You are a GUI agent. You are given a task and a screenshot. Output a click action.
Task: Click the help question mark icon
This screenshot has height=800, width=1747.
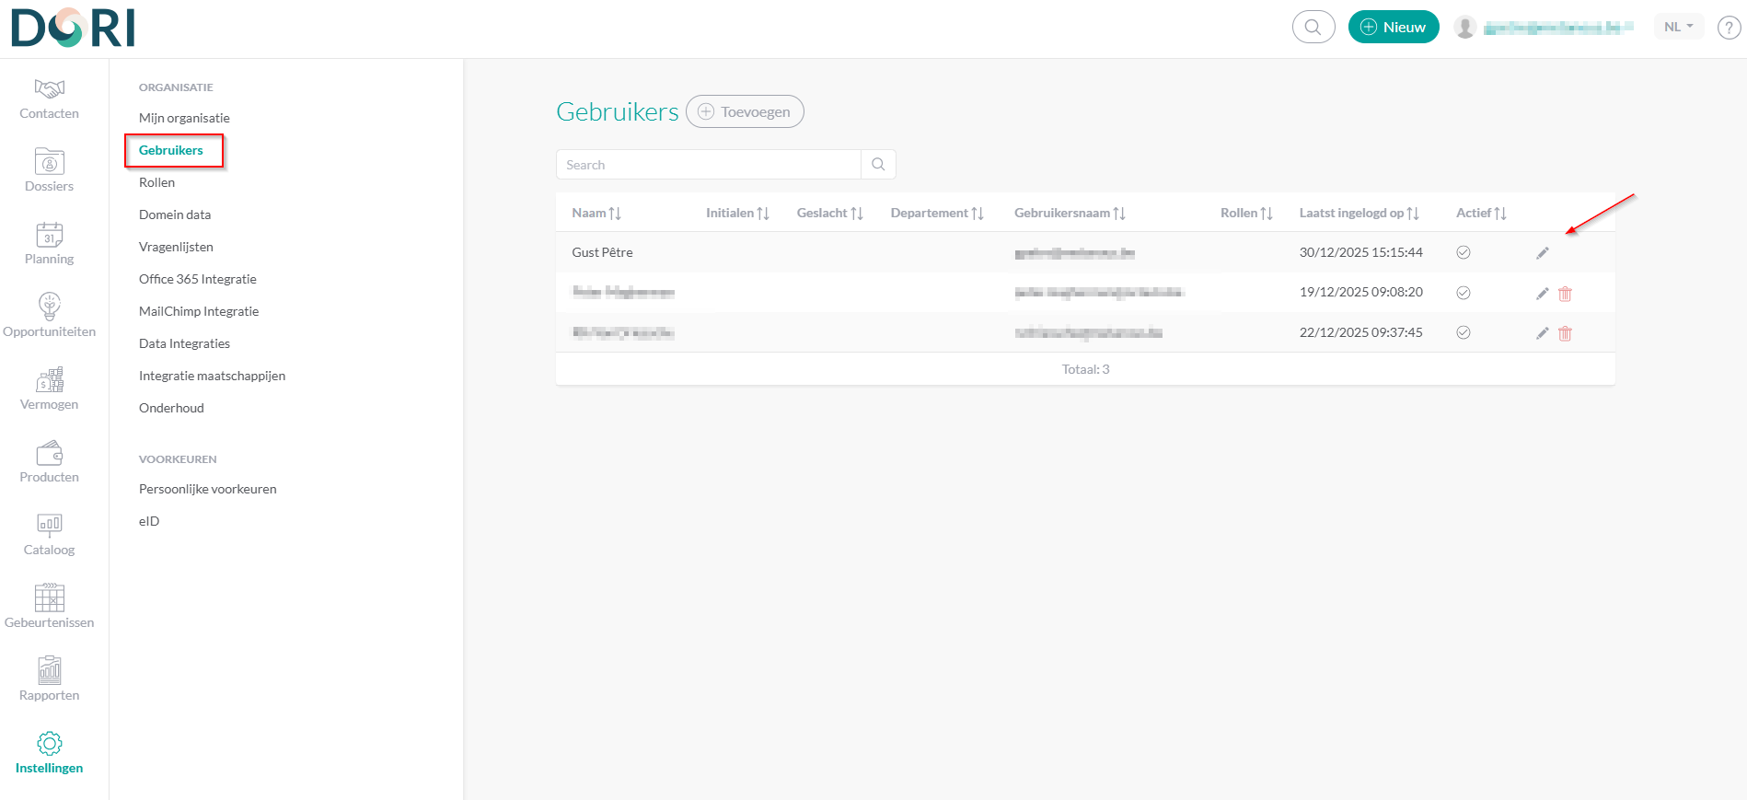pyautogui.click(x=1729, y=28)
